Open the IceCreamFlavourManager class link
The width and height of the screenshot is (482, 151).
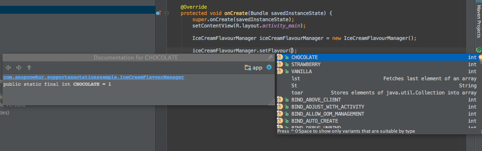point(94,77)
